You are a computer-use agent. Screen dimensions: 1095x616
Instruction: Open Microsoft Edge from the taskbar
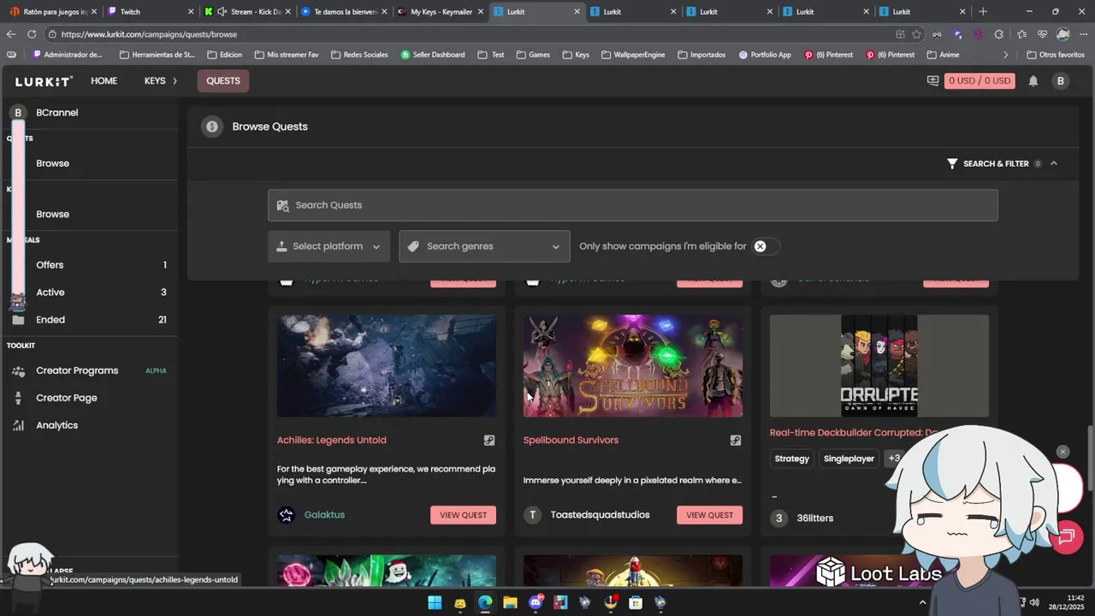tap(485, 602)
